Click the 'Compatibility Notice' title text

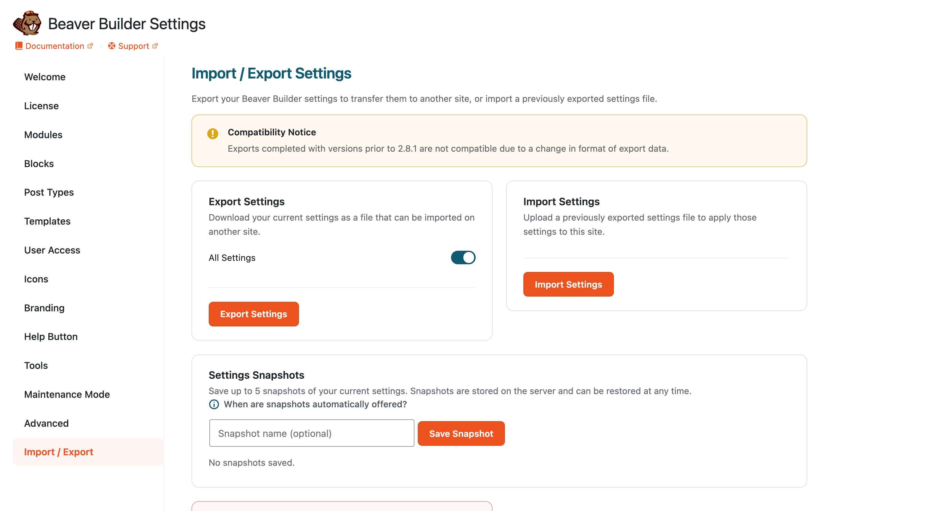point(272,132)
